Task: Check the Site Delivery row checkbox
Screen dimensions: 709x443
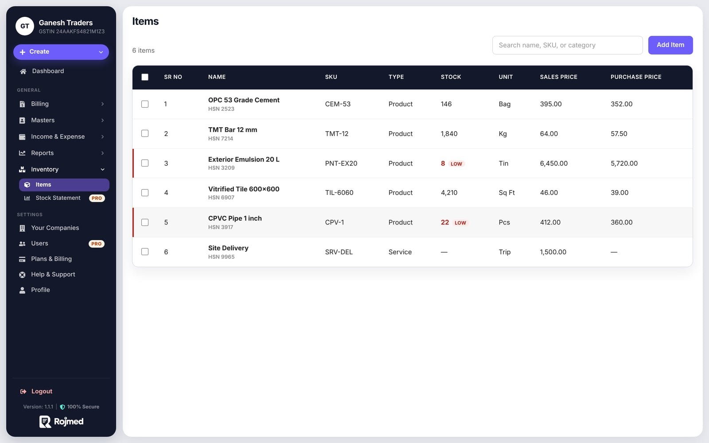Action: coord(145,252)
